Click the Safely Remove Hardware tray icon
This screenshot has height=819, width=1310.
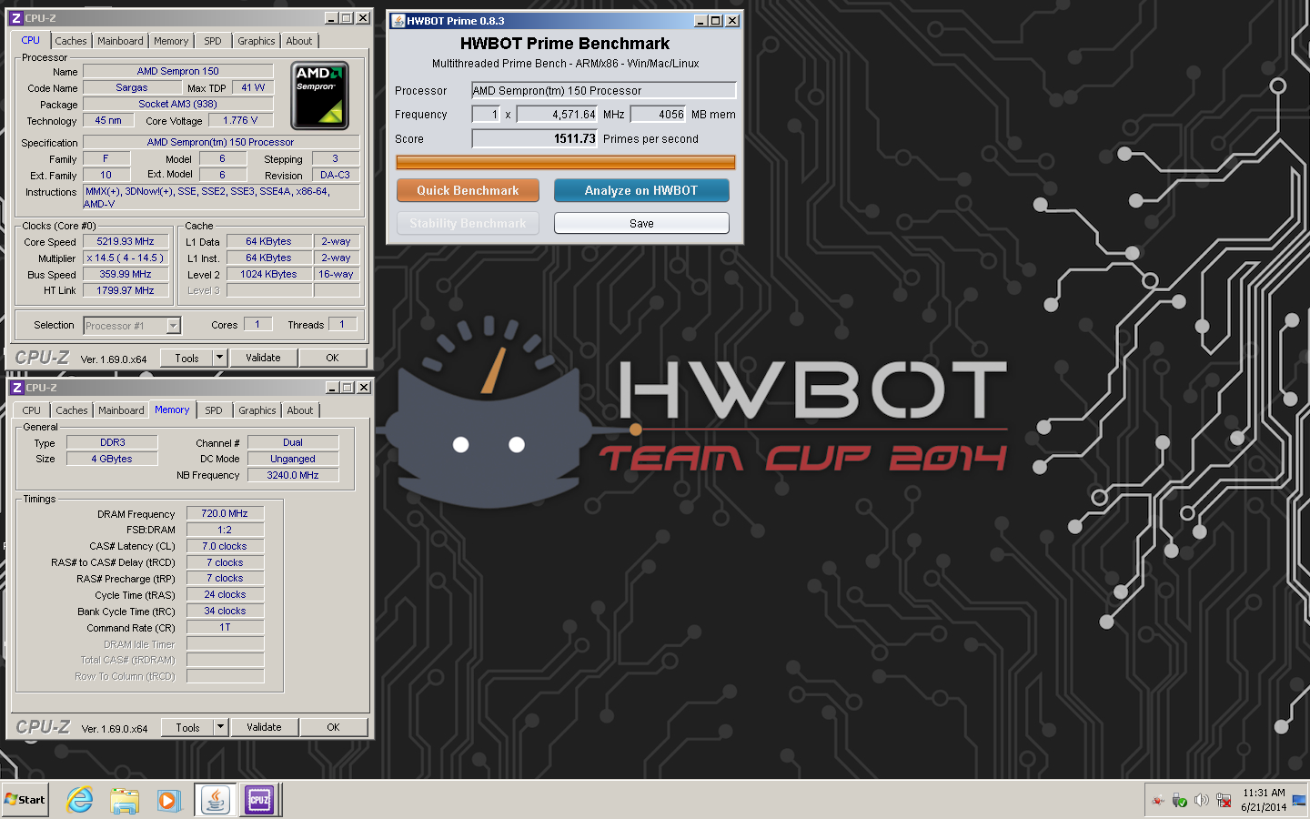(x=1179, y=801)
